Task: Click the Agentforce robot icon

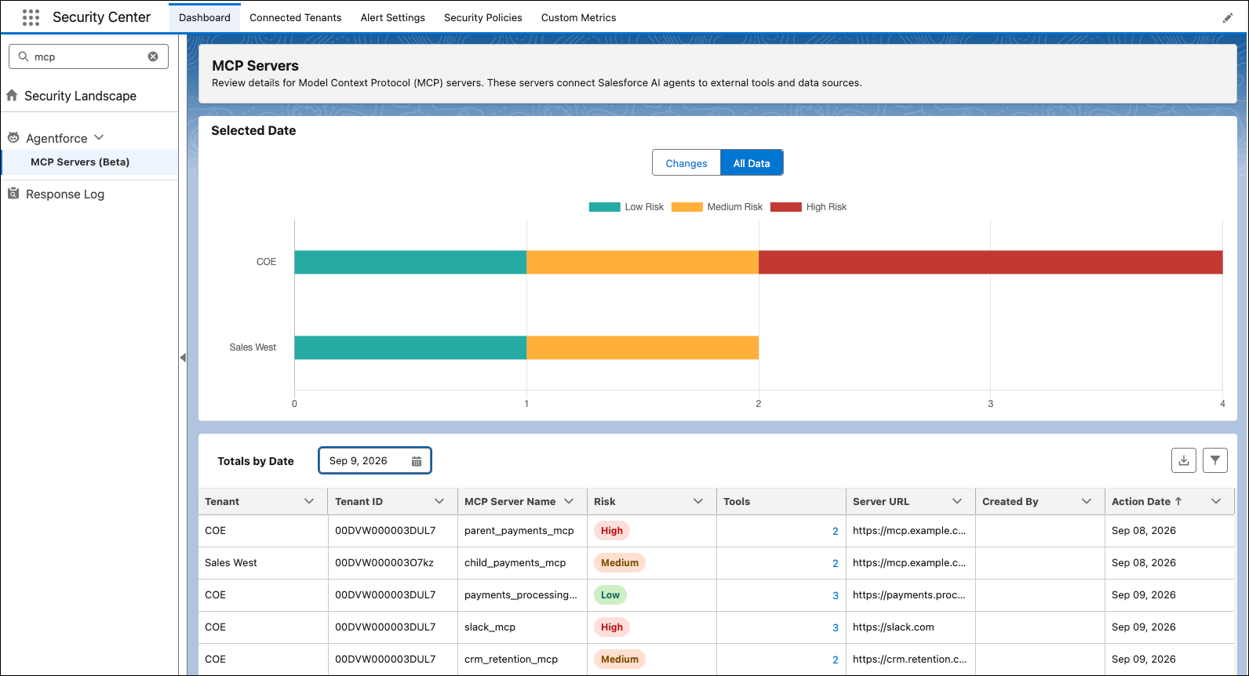Action: pyautogui.click(x=13, y=137)
